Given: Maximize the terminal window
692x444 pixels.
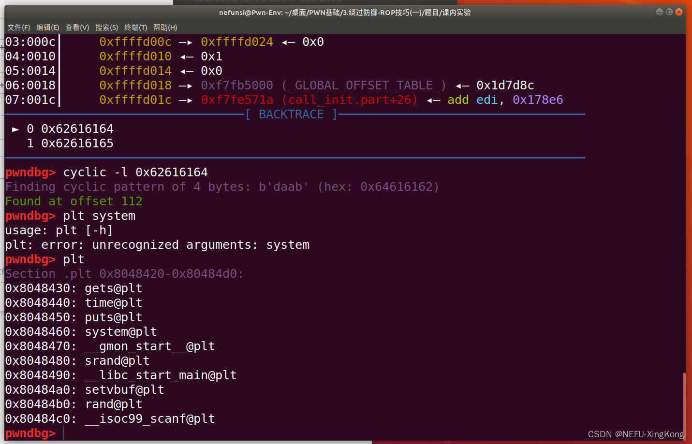Looking at the screenshot, I should point(669,12).
